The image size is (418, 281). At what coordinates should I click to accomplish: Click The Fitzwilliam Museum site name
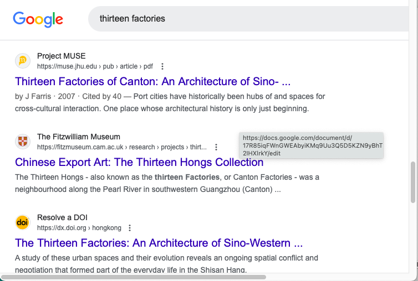[78, 137]
